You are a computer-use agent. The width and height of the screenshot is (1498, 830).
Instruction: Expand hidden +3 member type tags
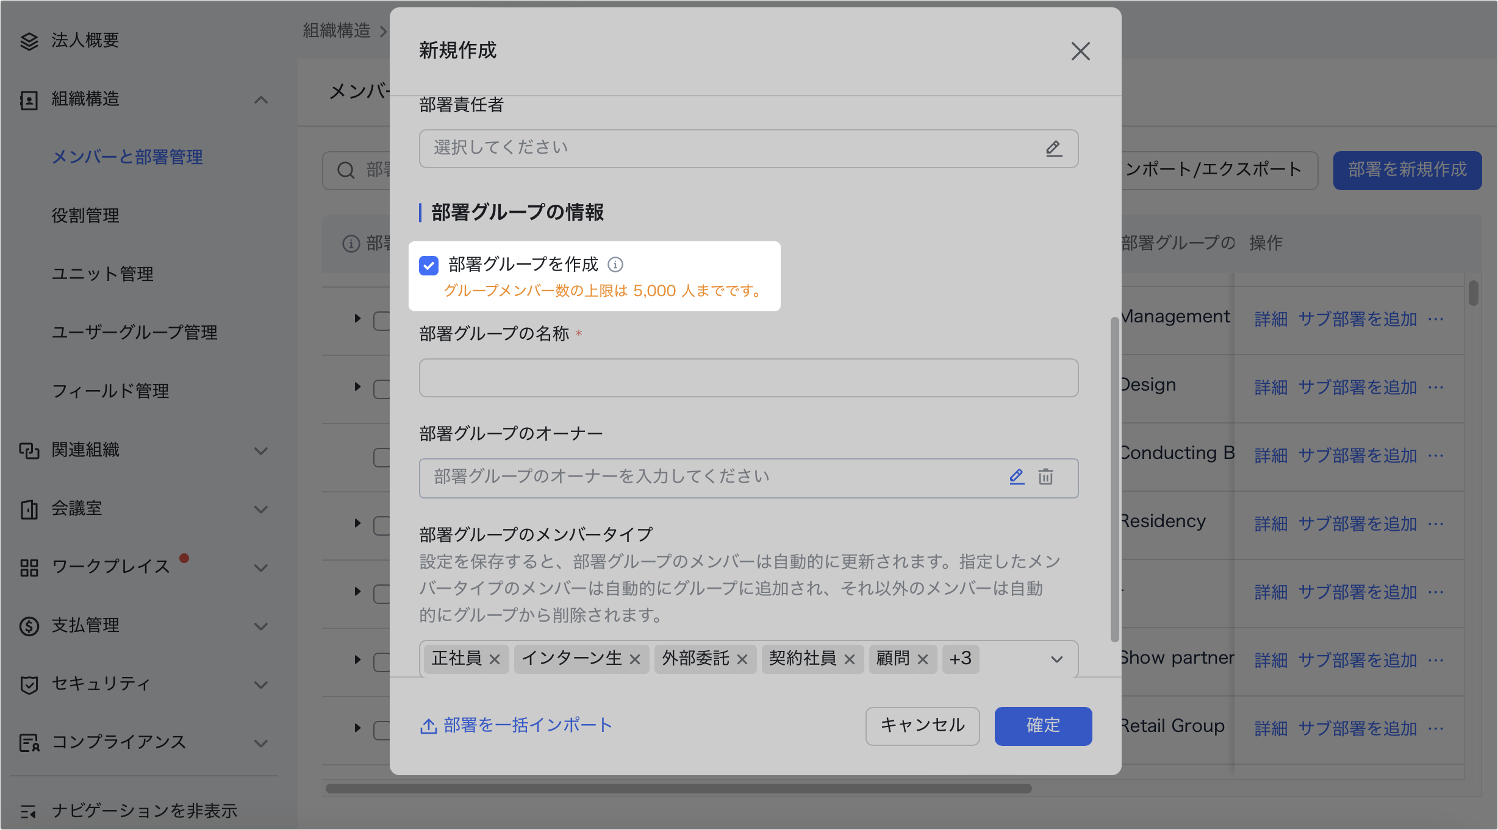coord(960,659)
